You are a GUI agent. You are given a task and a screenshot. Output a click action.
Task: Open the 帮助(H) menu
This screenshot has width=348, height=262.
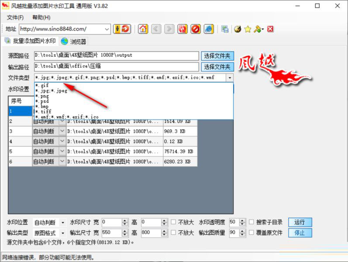click(x=41, y=17)
